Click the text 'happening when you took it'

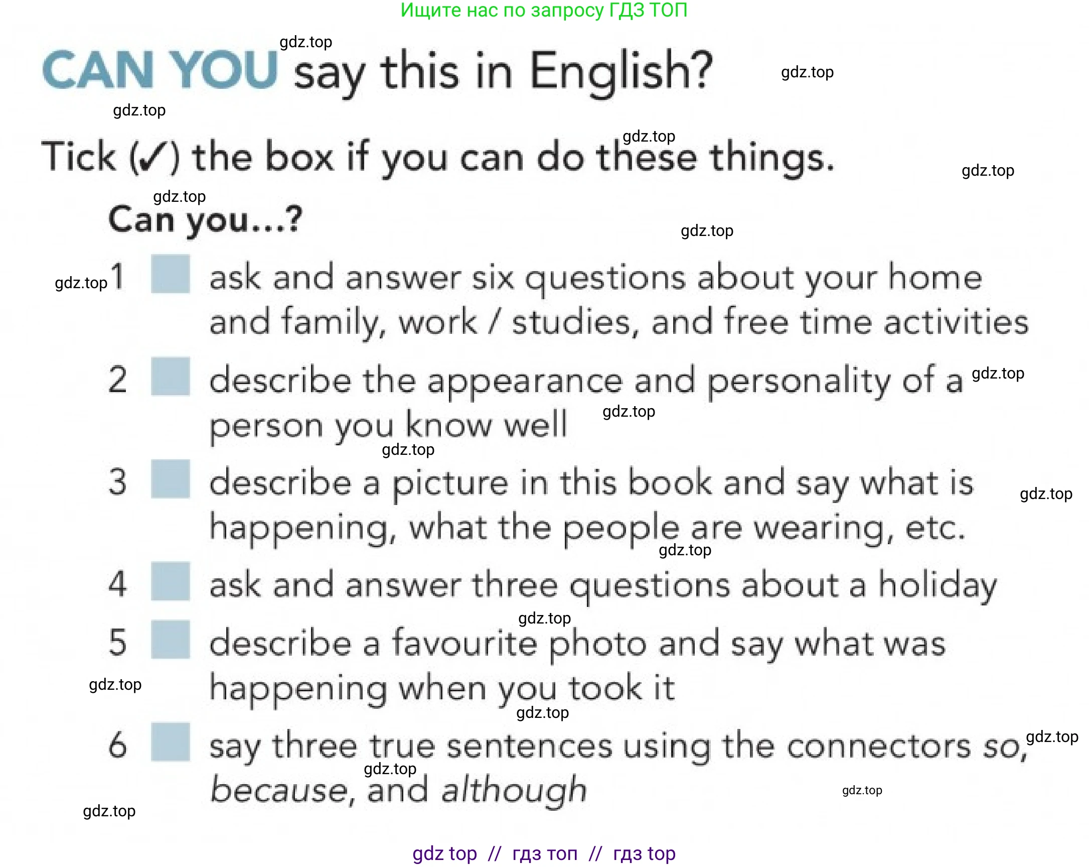pos(442,688)
